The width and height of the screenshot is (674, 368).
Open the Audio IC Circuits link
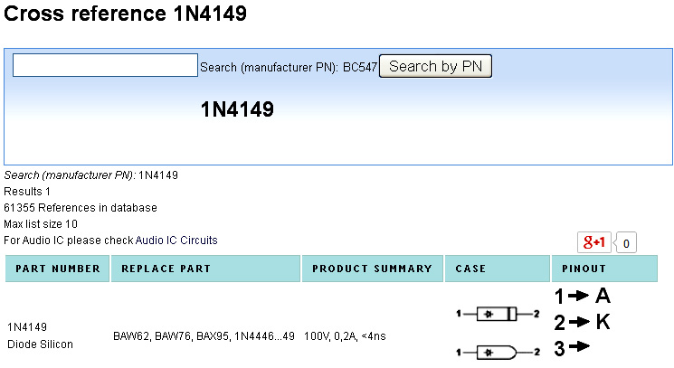pos(176,240)
